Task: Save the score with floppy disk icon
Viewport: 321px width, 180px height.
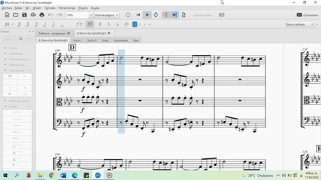Action: (x=25, y=15)
